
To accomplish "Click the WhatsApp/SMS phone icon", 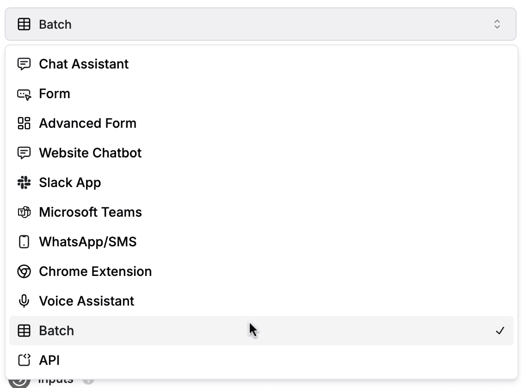I will pos(24,242).
